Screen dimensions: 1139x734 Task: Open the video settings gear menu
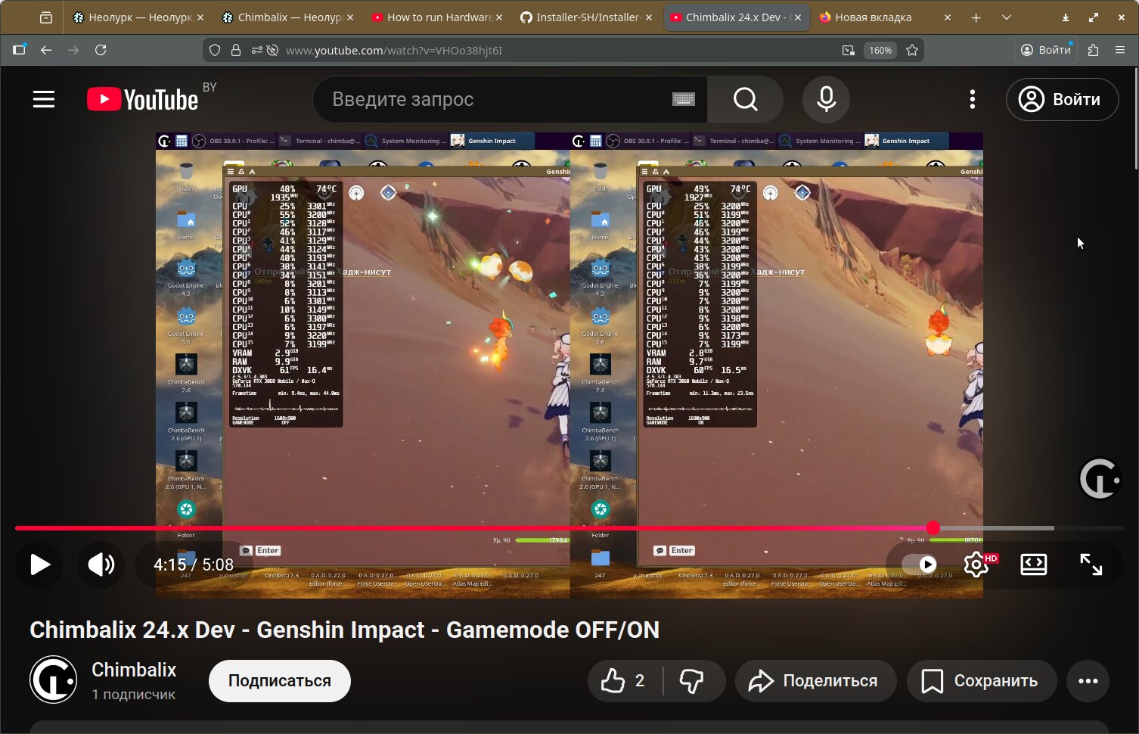tap(976, 564)
